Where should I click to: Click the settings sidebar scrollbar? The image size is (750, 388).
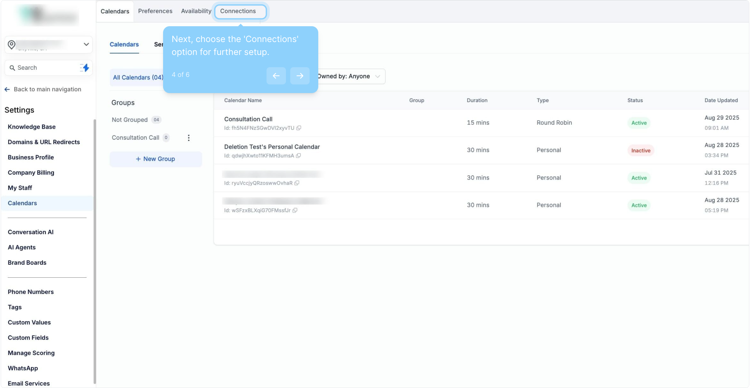point(95,251)
